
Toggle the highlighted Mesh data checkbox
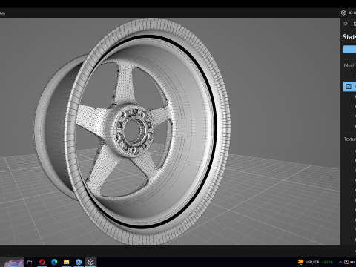tap(349, 87)
